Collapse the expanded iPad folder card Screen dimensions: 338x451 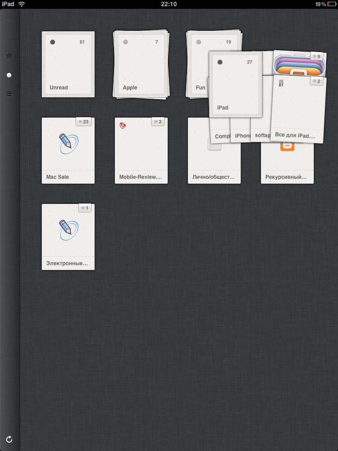coord(235,85)
